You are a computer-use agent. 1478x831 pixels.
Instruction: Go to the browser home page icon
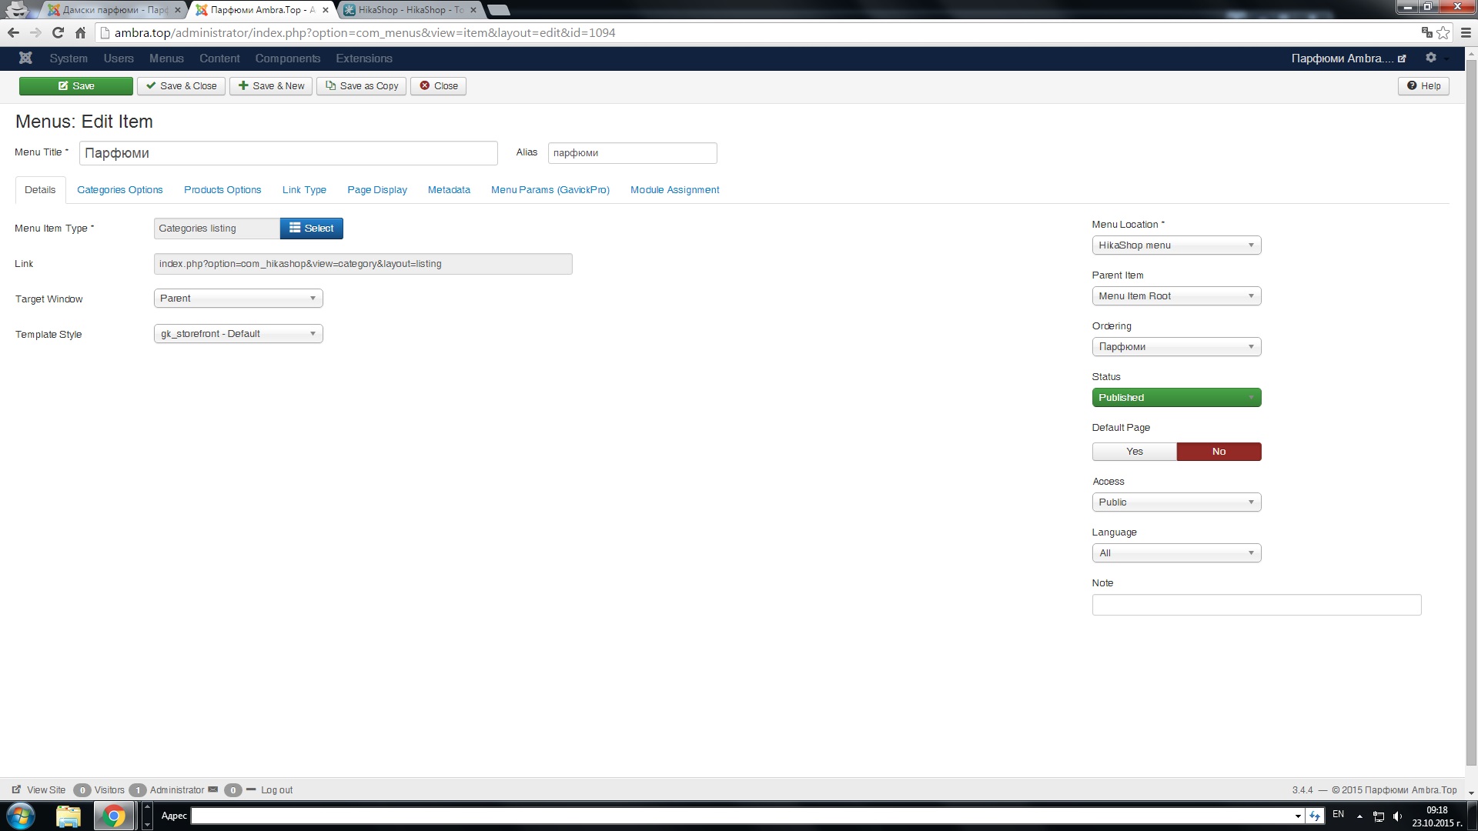pyautogui.click(x=80, y=32)
